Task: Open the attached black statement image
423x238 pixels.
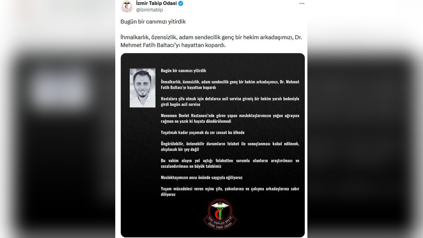Action: point(213,145)
